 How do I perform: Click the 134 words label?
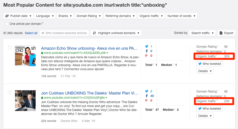49,76
